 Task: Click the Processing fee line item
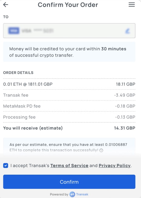click(69, 117)
